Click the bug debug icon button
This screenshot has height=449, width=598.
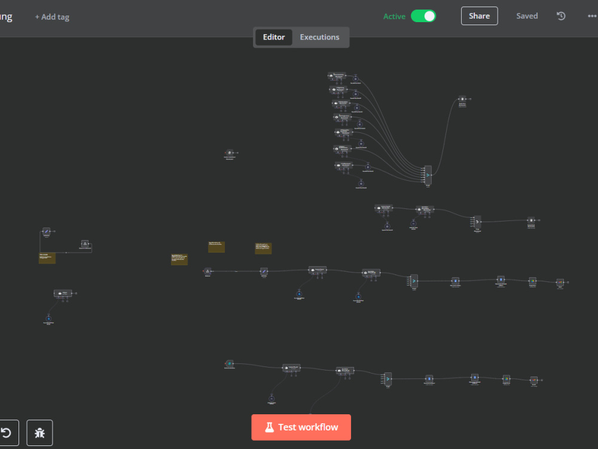[39, 433]
